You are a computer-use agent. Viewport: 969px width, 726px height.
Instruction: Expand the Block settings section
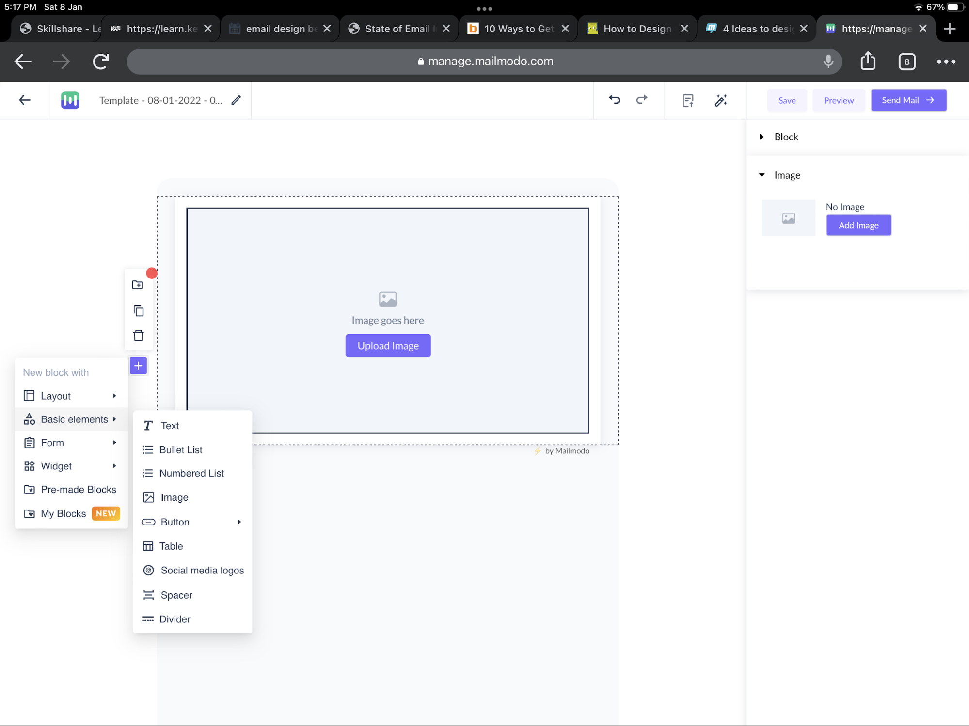point(762,137)
